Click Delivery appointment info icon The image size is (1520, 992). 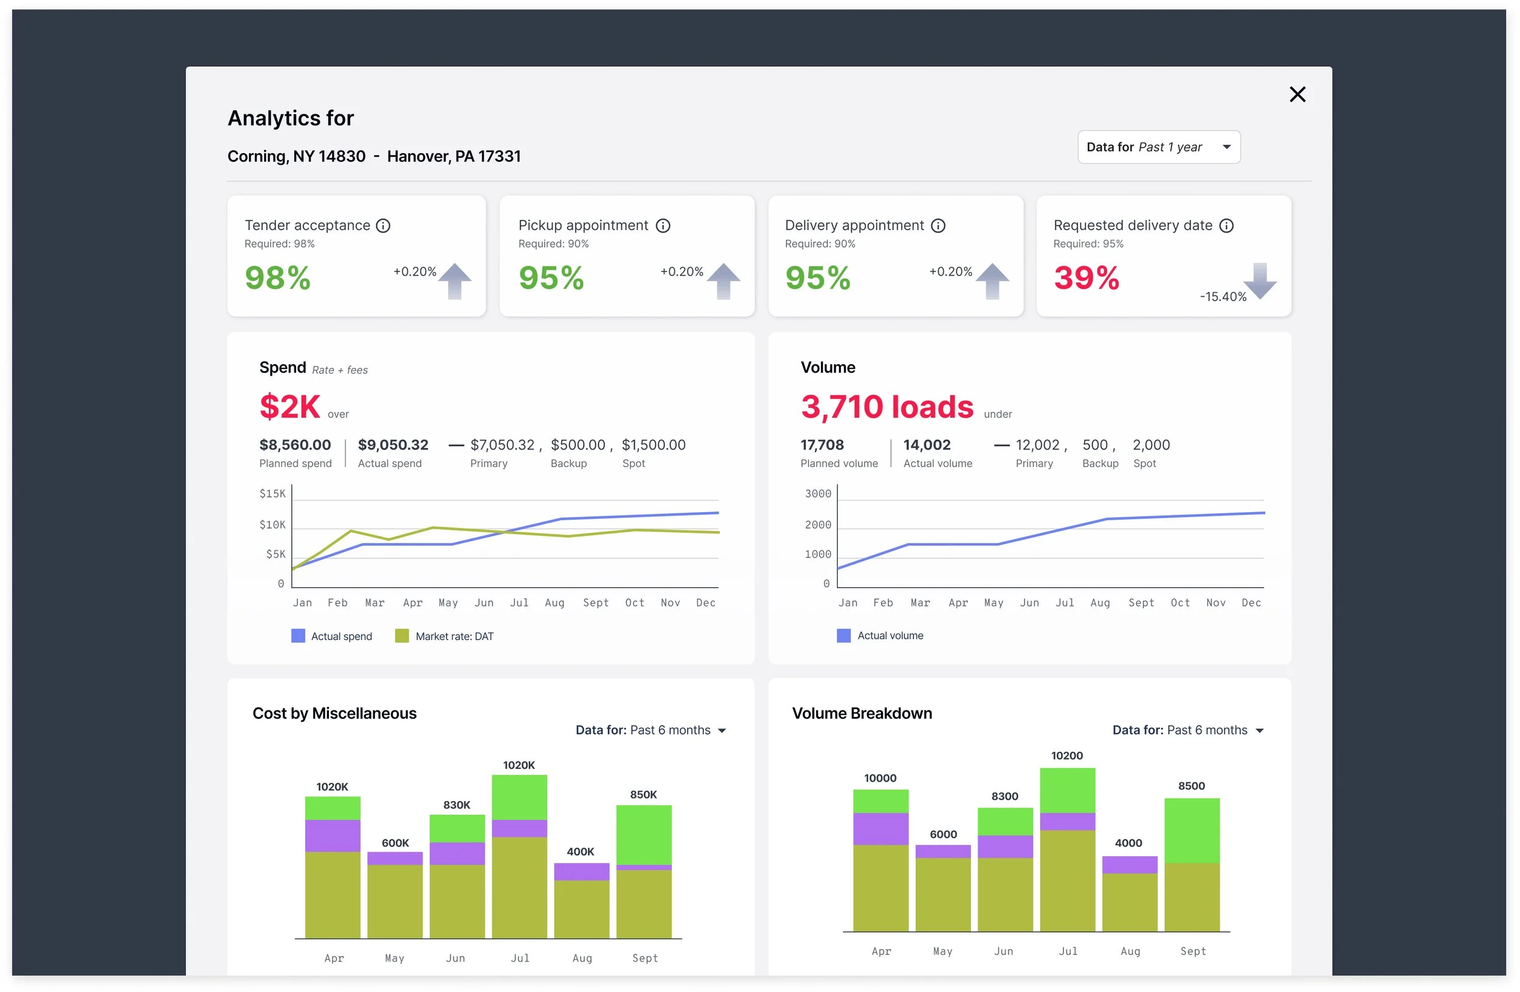(x=938, y=226)
